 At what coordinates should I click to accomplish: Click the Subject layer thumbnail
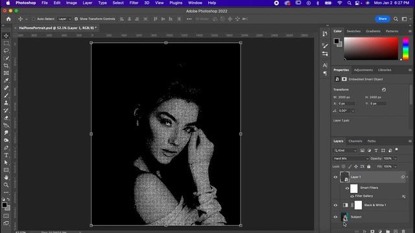344,217
